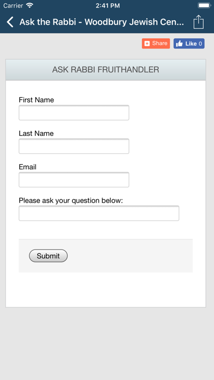This screenshot has width=214, height=380.
Task: Tap the plus icon on orange Share
Action: click(x=147, y=43)
